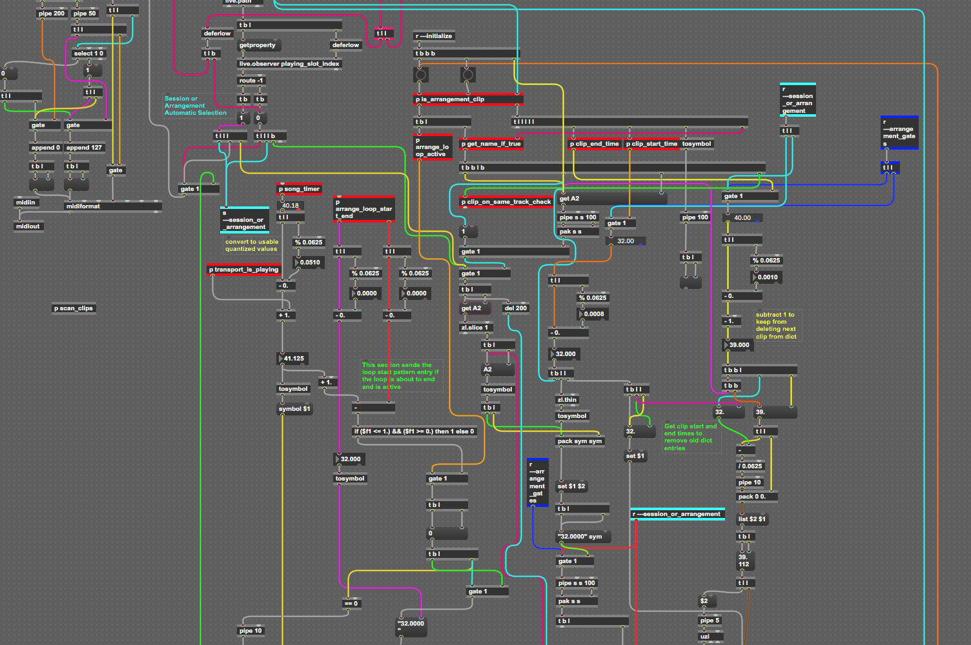Screen dimensions: 971x645
Task: Click the 41.125 float number box
Action: tap(293, 359)
